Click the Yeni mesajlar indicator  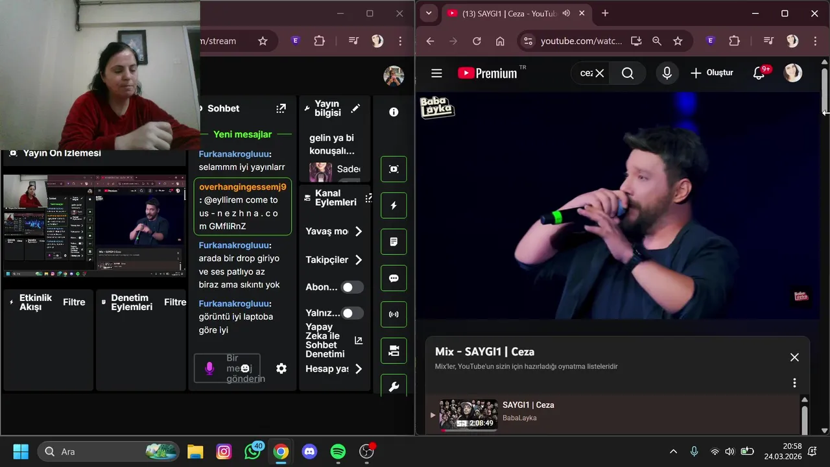tap(243, 134)
